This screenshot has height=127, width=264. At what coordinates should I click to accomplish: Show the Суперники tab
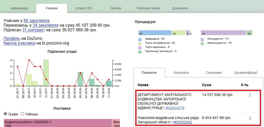tap(213, 73)
